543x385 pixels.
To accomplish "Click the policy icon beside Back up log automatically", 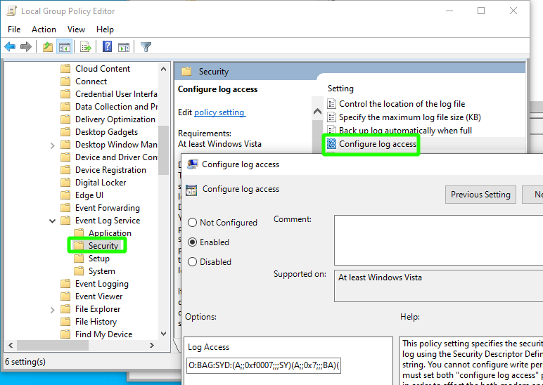I will tap(332, 131).
